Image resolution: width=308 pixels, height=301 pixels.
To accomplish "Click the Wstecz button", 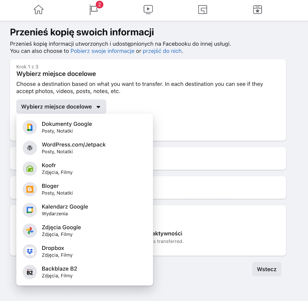I will click(x=266, y=269).
